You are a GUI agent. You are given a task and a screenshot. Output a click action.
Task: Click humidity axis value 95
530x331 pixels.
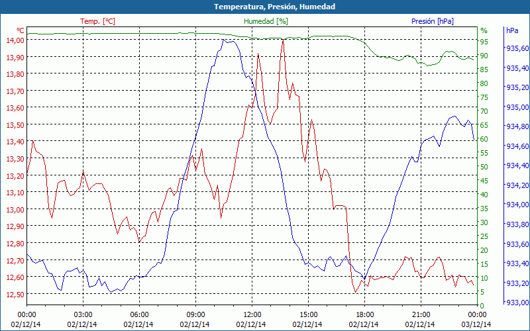484,42
